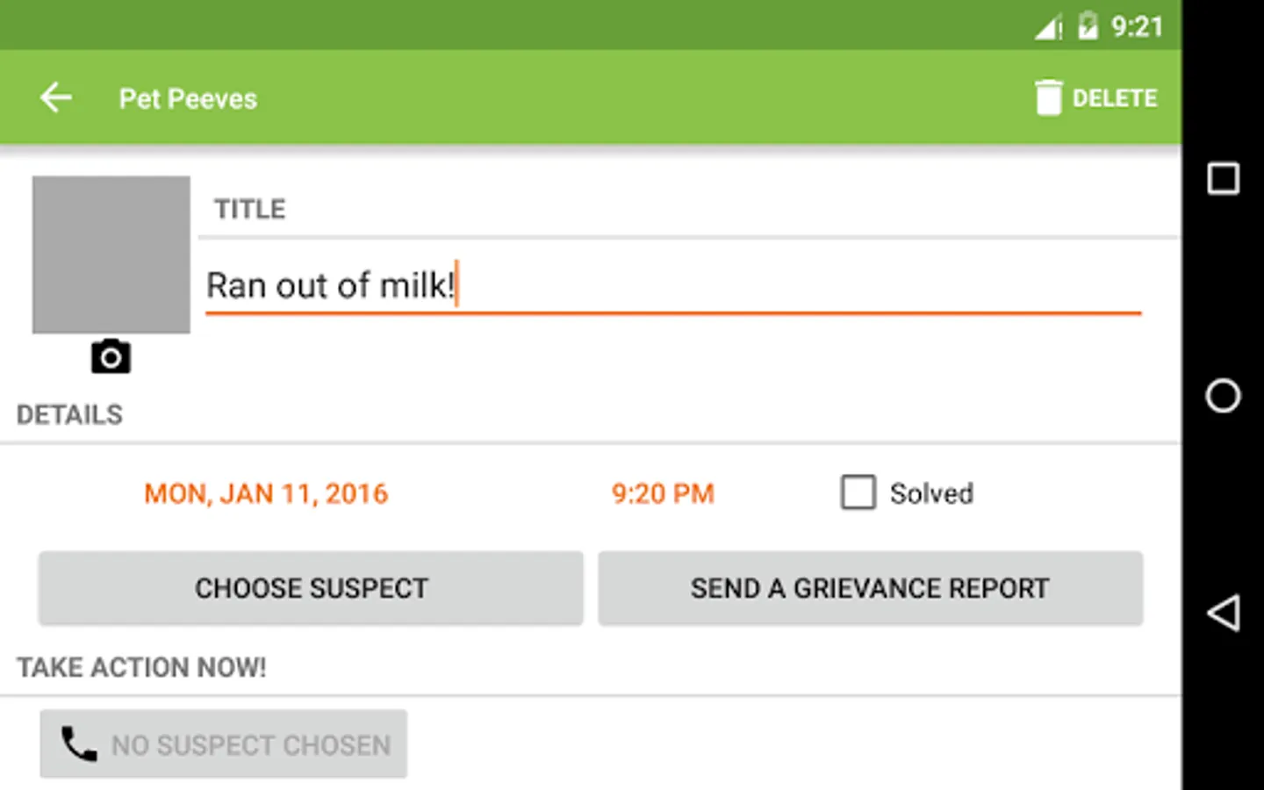Tap the camera icon below the photo
The width and height of the screenshot is (1264, 790).
(x=111, y=357)
